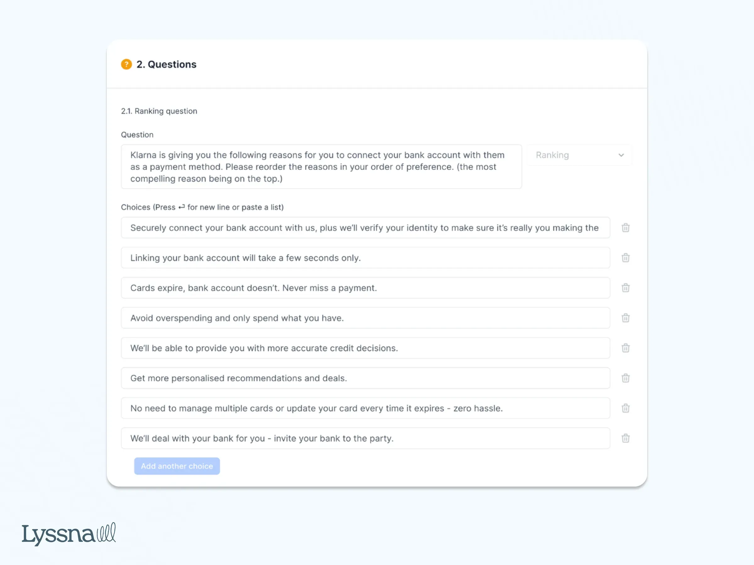Delete the "Avoid overspending" choice

[x=626, y=318]
